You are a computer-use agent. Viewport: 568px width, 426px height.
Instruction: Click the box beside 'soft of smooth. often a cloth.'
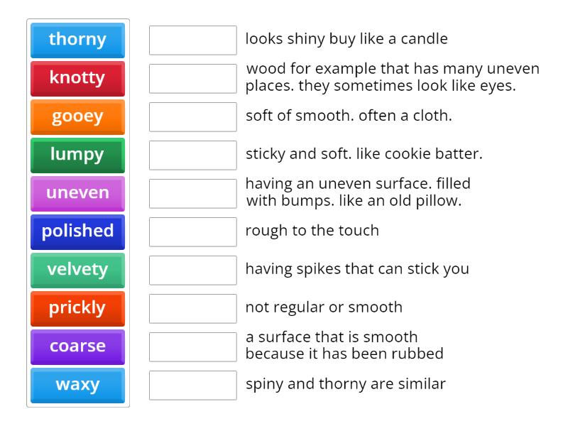193,117
